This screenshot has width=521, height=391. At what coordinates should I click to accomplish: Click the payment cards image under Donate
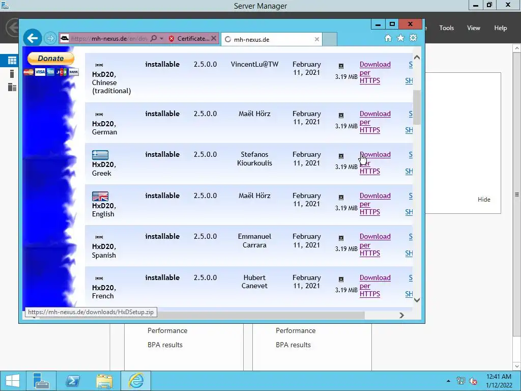click(x=51, y=72)
